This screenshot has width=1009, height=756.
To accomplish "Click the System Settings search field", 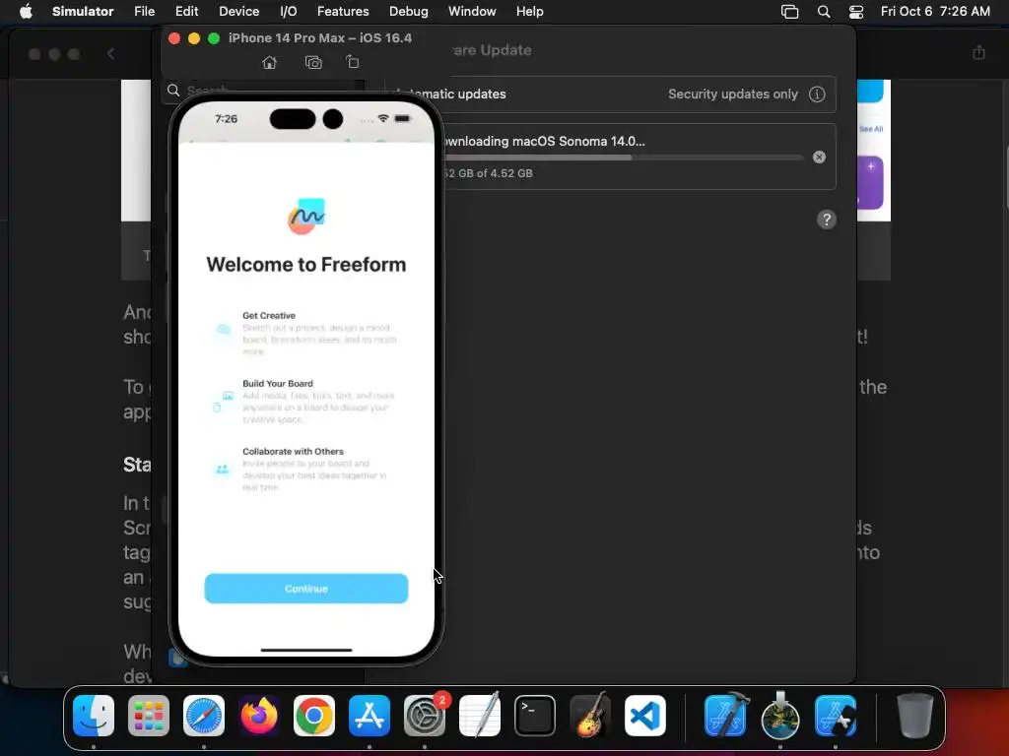I will pos(262,90).
